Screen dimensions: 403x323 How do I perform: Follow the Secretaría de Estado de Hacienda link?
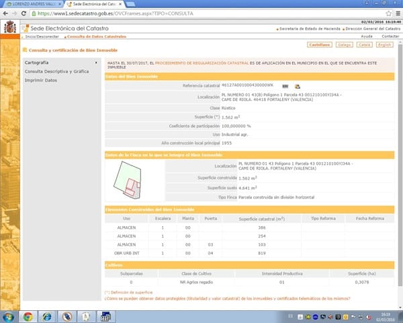coord(310,29)
